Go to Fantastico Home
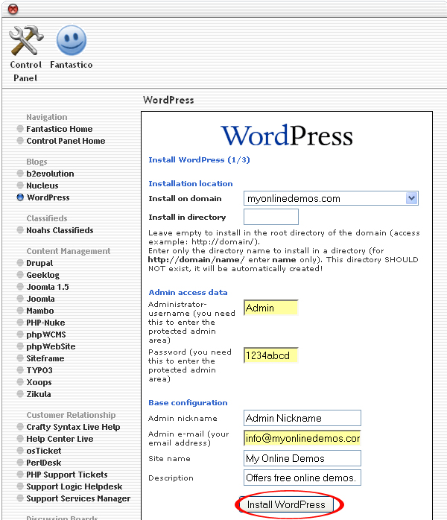The width and height of the screenshot is (447, 520). click(60, 129)
